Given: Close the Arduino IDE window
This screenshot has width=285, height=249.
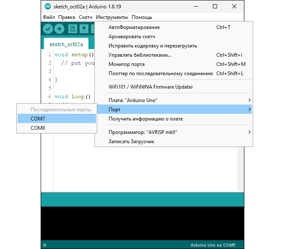Looking at the screenshot, I should point(234,7).
